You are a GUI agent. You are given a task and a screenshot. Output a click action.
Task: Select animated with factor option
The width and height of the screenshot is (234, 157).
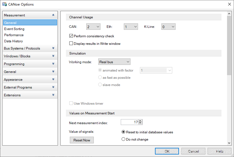pos(100,70)
